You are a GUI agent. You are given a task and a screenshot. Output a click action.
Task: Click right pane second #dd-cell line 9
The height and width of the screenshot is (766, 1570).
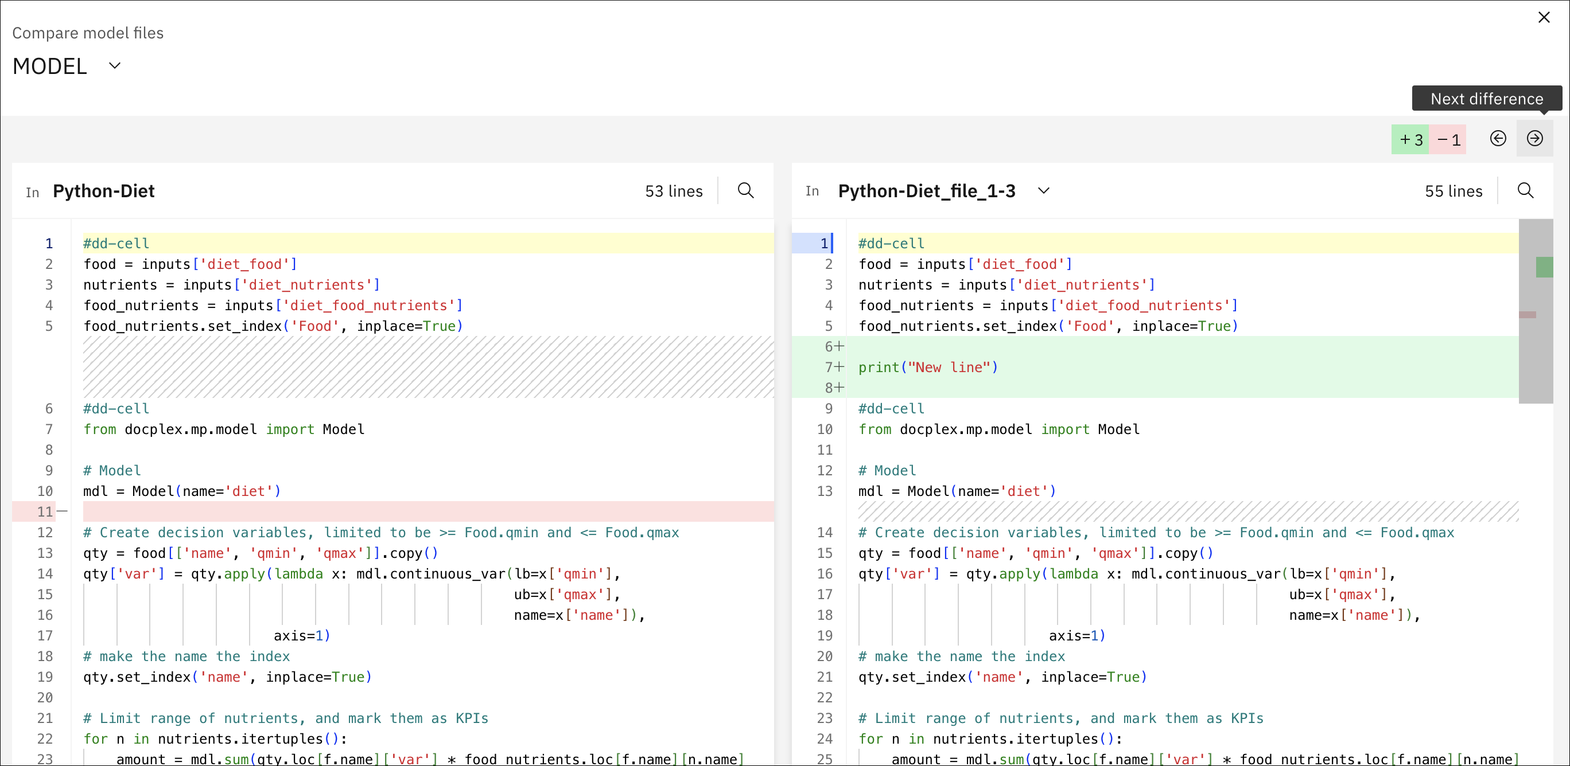(891, 409)
